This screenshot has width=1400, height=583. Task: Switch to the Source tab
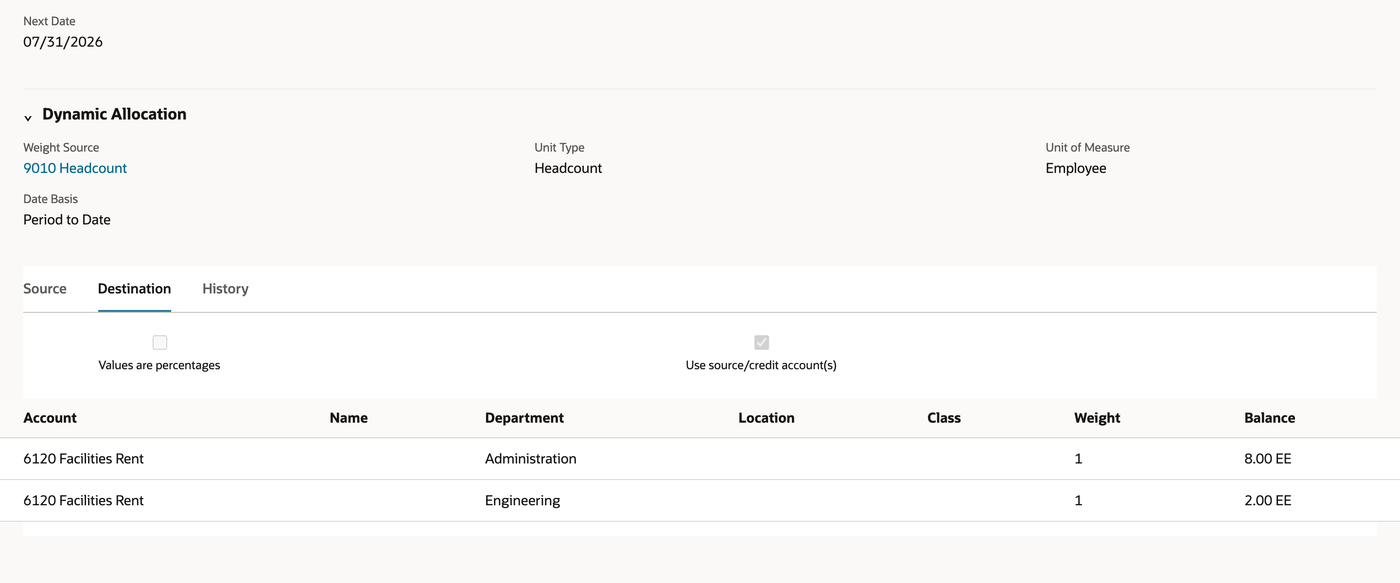45,289
